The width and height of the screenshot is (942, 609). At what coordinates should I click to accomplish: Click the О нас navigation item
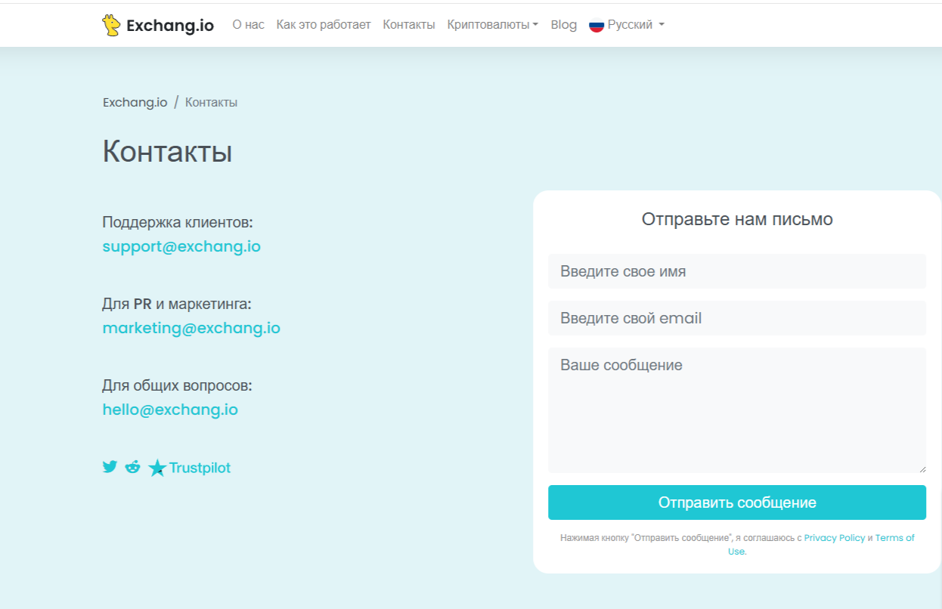(x=247, y=24)
